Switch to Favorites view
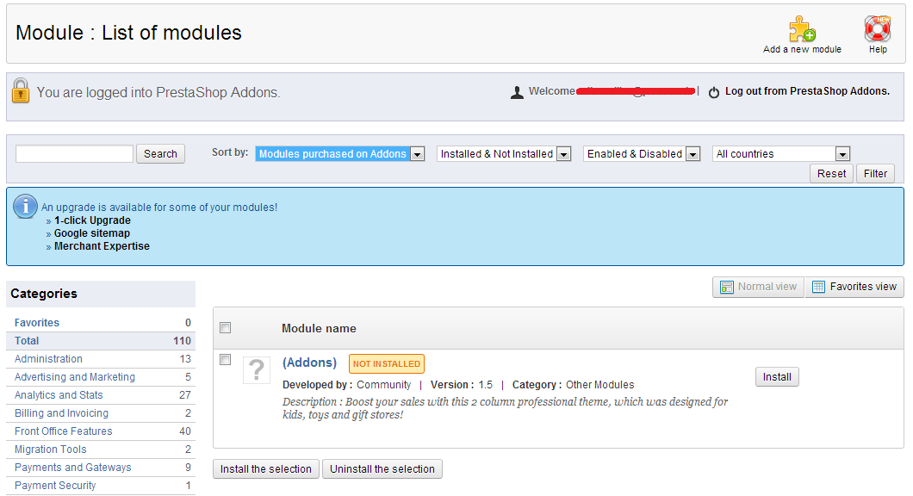 point(854,287)
